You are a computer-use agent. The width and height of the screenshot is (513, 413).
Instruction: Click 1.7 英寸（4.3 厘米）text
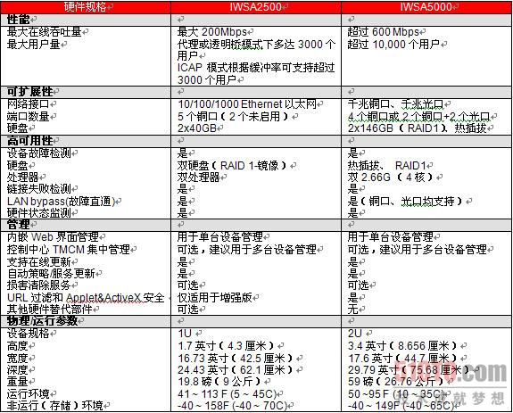click(x=227, y=346)
